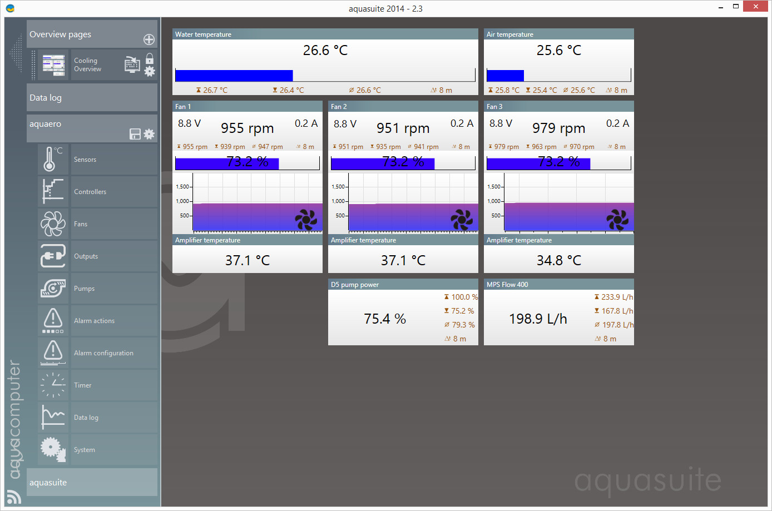The height and width of the screenshot is (511, 772).
Task: Open the aquaero Data log via its graph icon
Action: coord(53,418)
